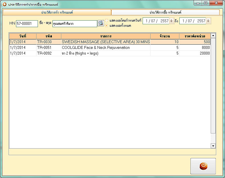Sort by the ราคาต่อหน่วย column header
The image size is (225, 178).
[x=195, y=36]
